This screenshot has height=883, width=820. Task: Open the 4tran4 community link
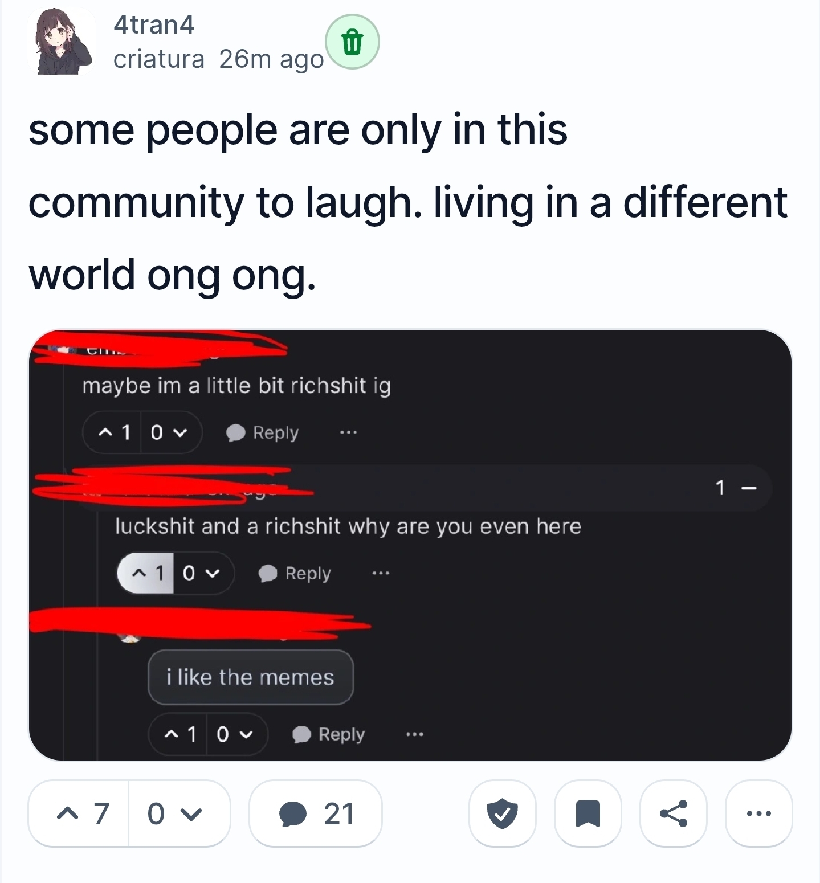tap(154, 24)
